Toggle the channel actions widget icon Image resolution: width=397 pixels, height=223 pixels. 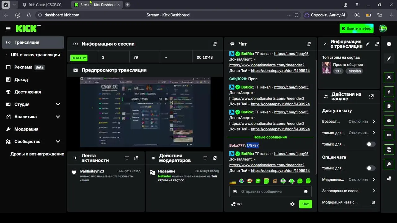click(389, 150)
